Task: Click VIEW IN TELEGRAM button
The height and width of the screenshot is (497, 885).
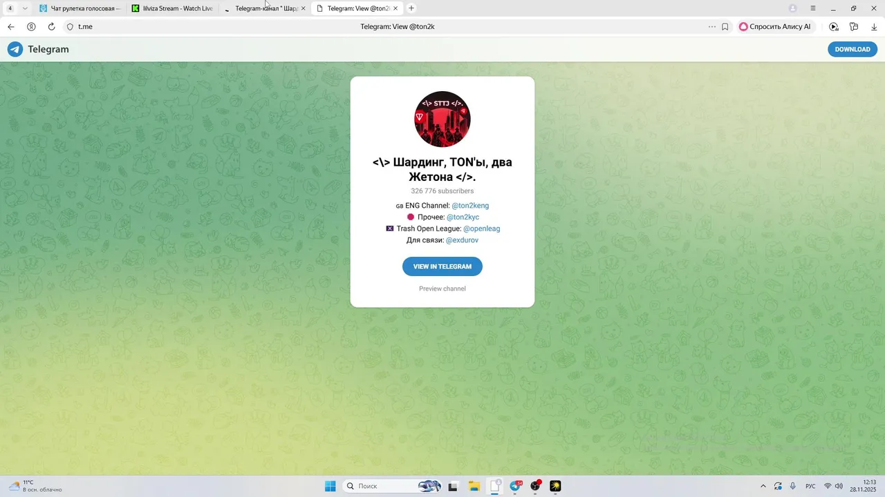Action: [442, 266]
